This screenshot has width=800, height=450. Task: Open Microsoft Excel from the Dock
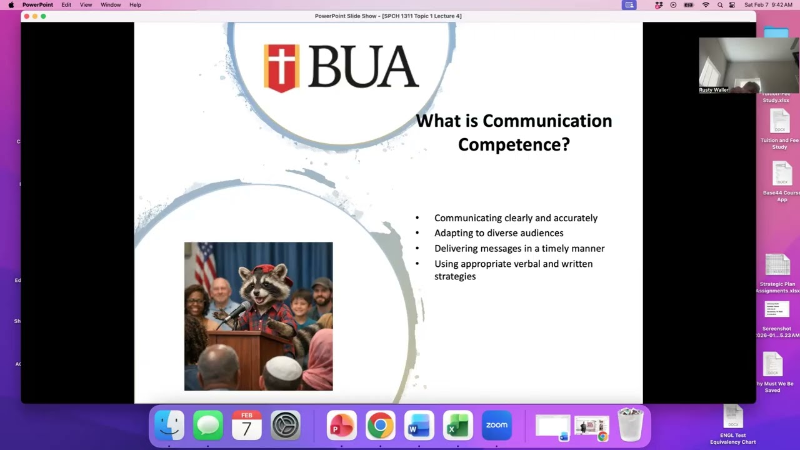point(457,425)
